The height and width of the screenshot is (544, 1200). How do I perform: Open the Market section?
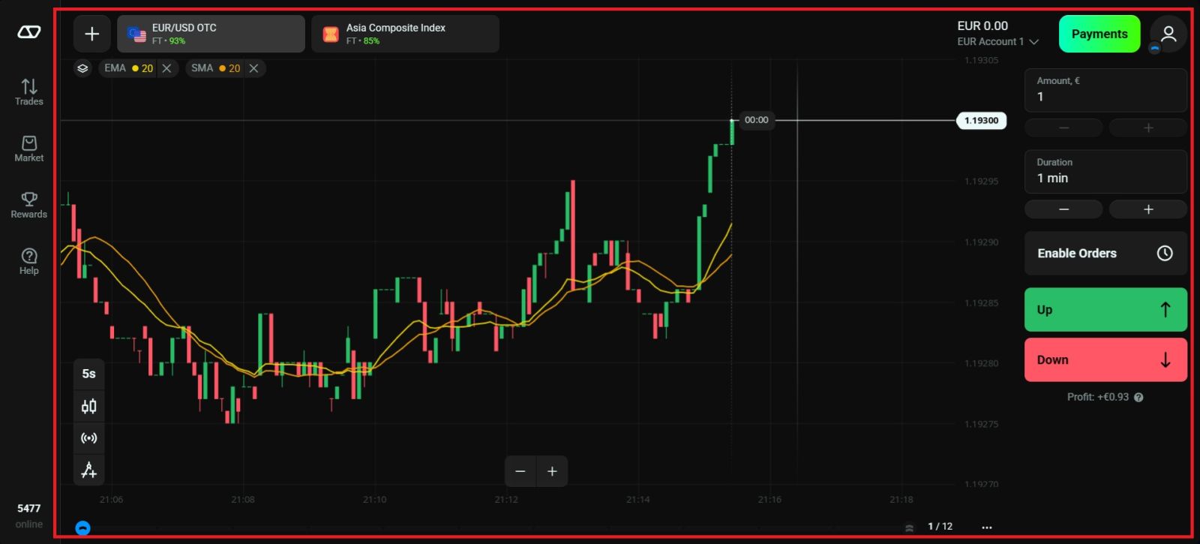tap(28, 149)
